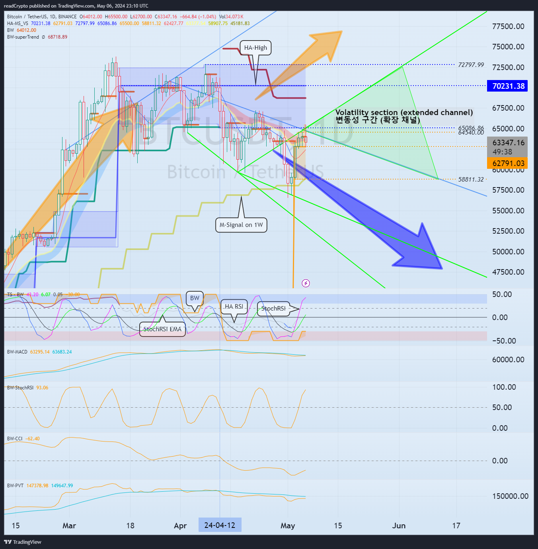This screenshot has width=538, height=549.
Task: Click the BW-superTrend indicator legend
Action: pos(23,37)
